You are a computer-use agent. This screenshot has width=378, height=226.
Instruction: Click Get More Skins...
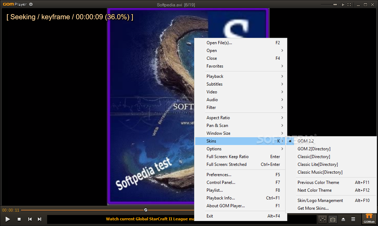tap(331, 208)
